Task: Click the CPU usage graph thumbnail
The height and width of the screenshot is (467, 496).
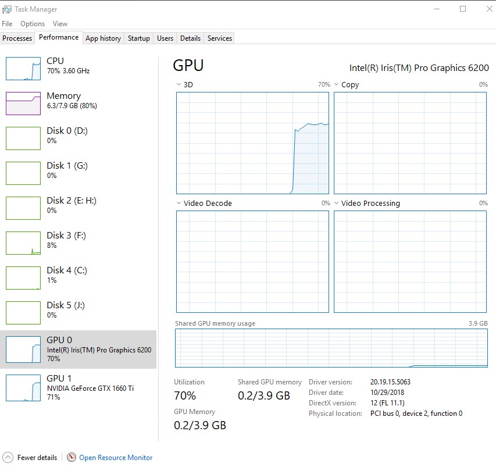Action: 23,69
